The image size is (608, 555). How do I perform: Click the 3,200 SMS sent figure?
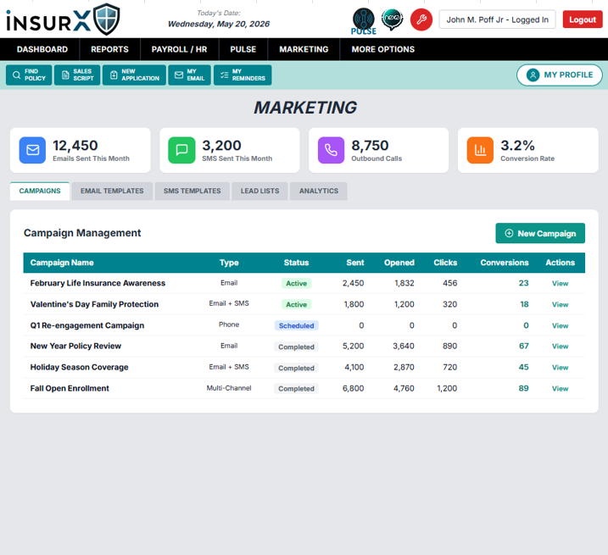[221, 146]
